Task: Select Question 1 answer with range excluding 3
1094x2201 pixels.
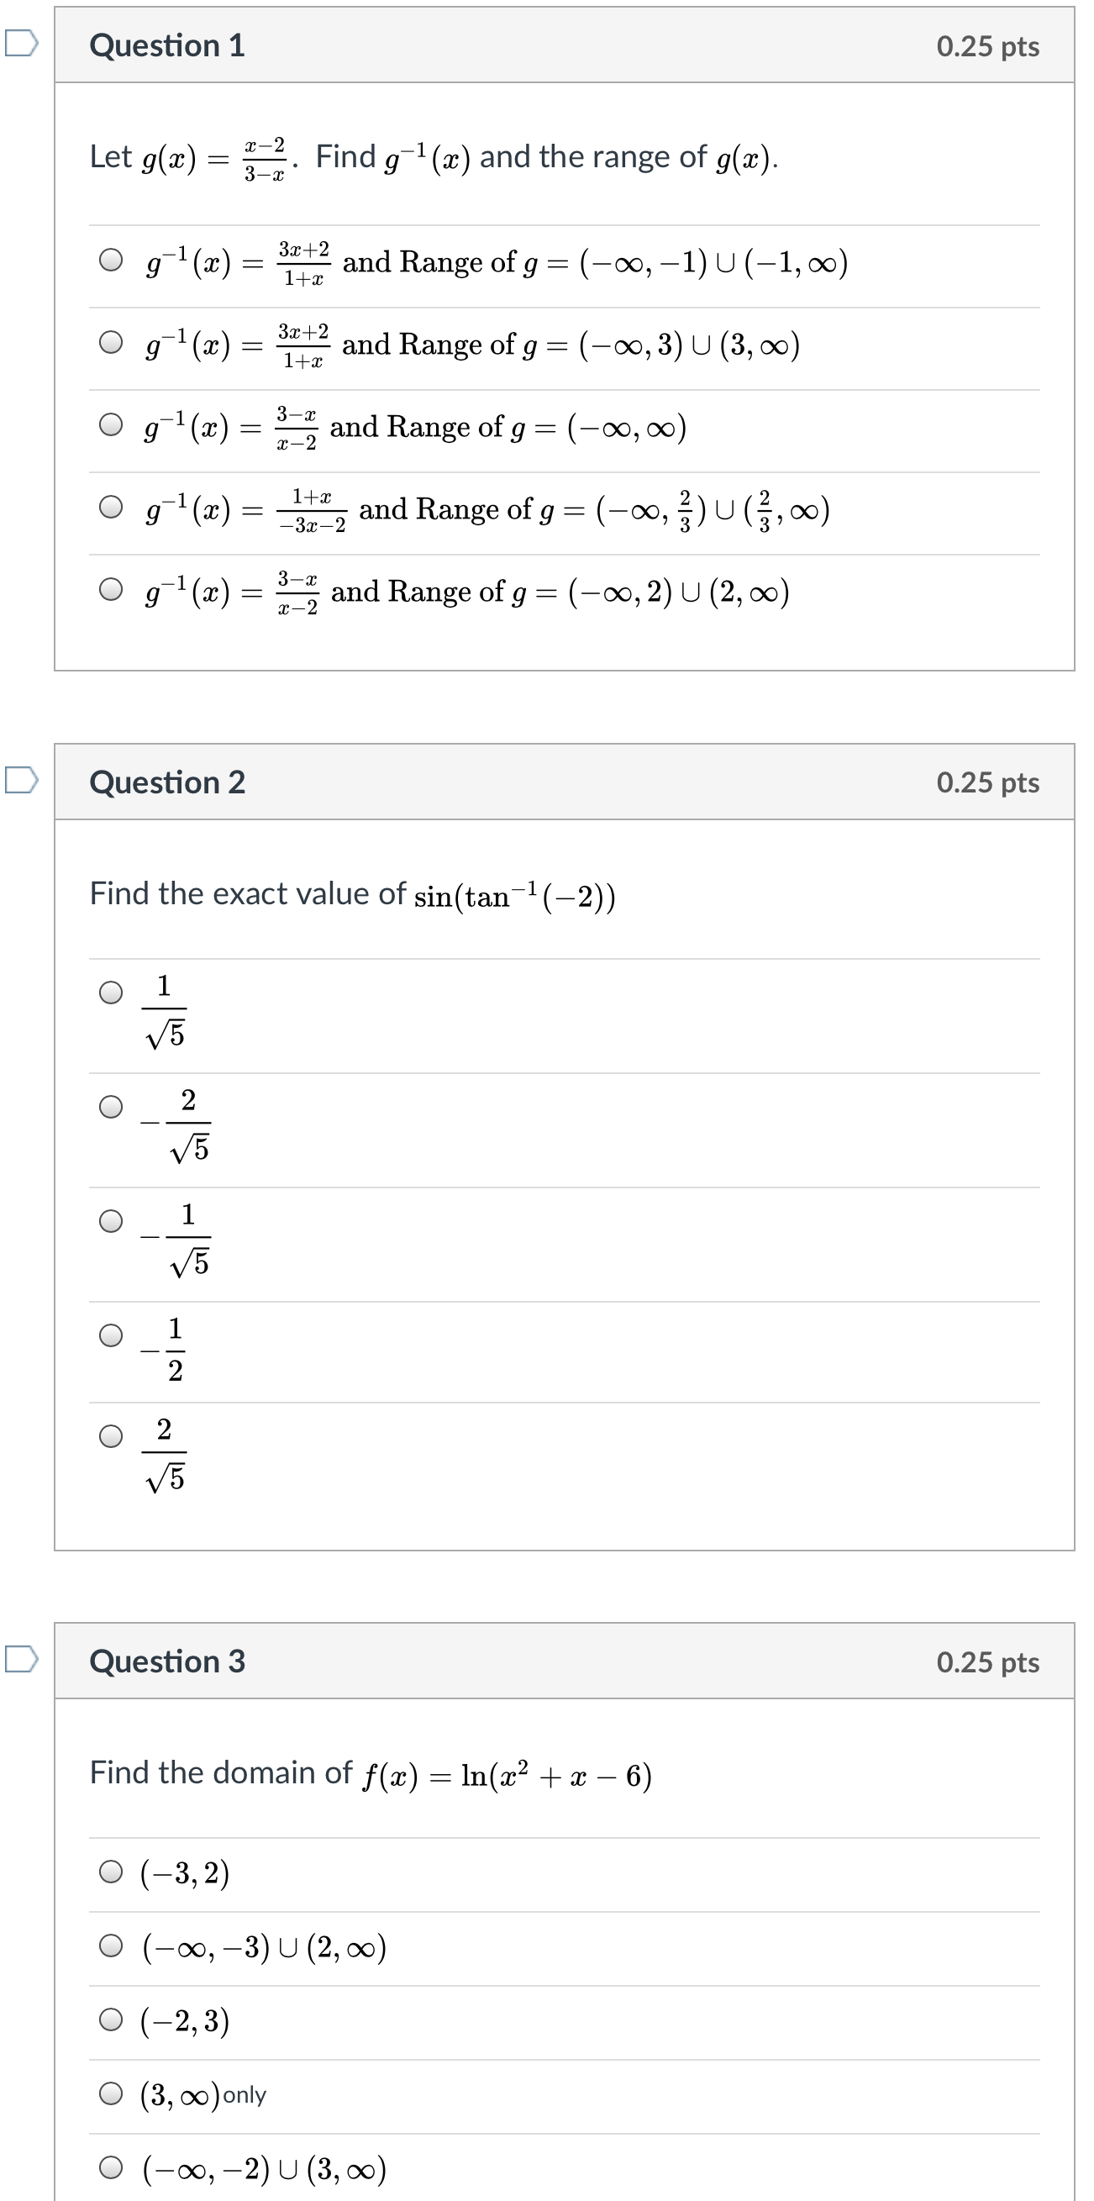Action: 111,343
